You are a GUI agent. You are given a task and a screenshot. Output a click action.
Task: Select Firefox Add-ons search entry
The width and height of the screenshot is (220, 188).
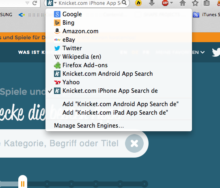[x=119, y=65]
